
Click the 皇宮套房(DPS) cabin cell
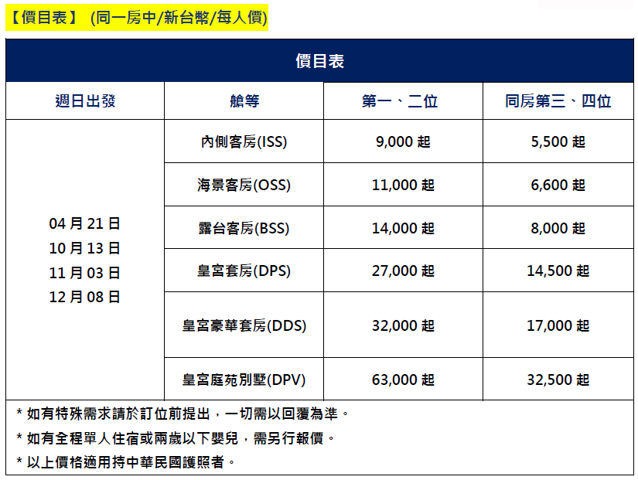click(244, 271)
